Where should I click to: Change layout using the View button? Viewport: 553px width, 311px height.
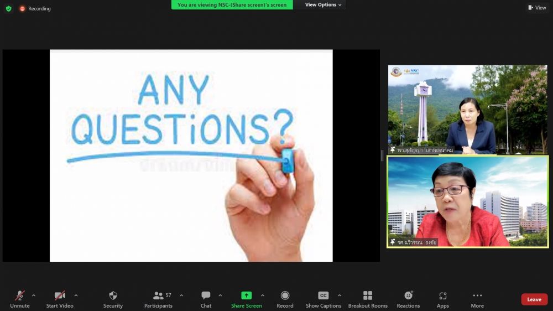pyautogui.click(x=537, y=8)
